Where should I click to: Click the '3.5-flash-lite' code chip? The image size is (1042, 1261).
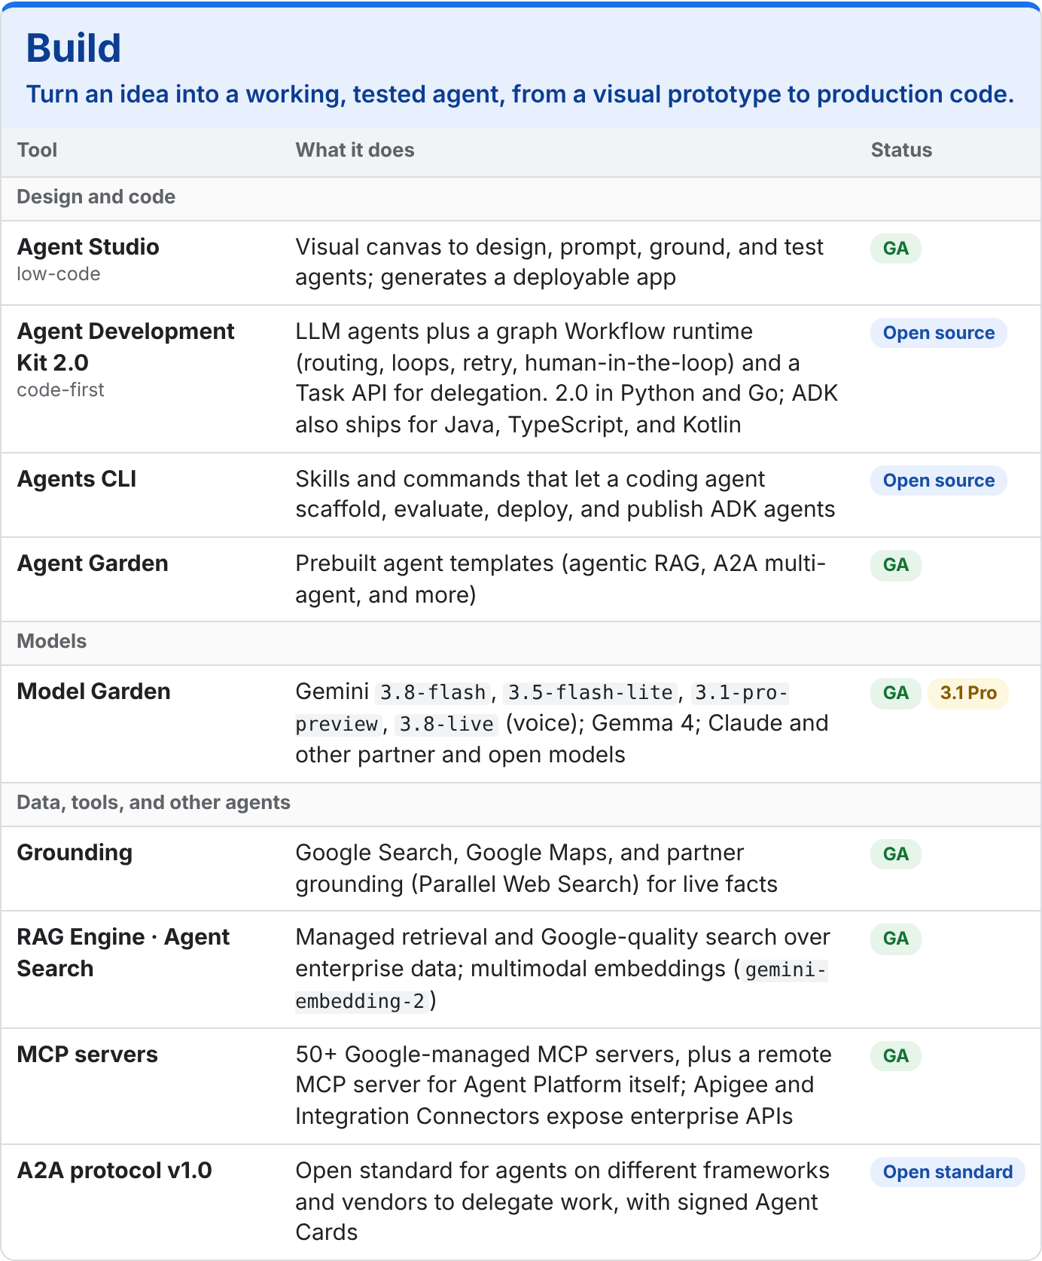(590, 692)
